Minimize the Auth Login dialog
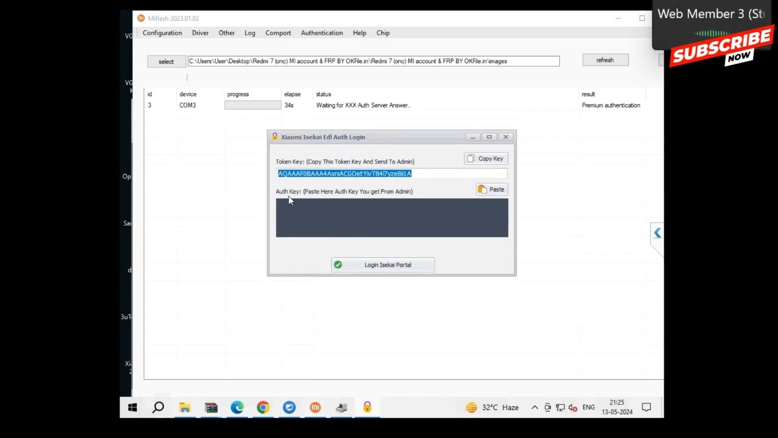 pyautogui.click(x=473, y=137)
